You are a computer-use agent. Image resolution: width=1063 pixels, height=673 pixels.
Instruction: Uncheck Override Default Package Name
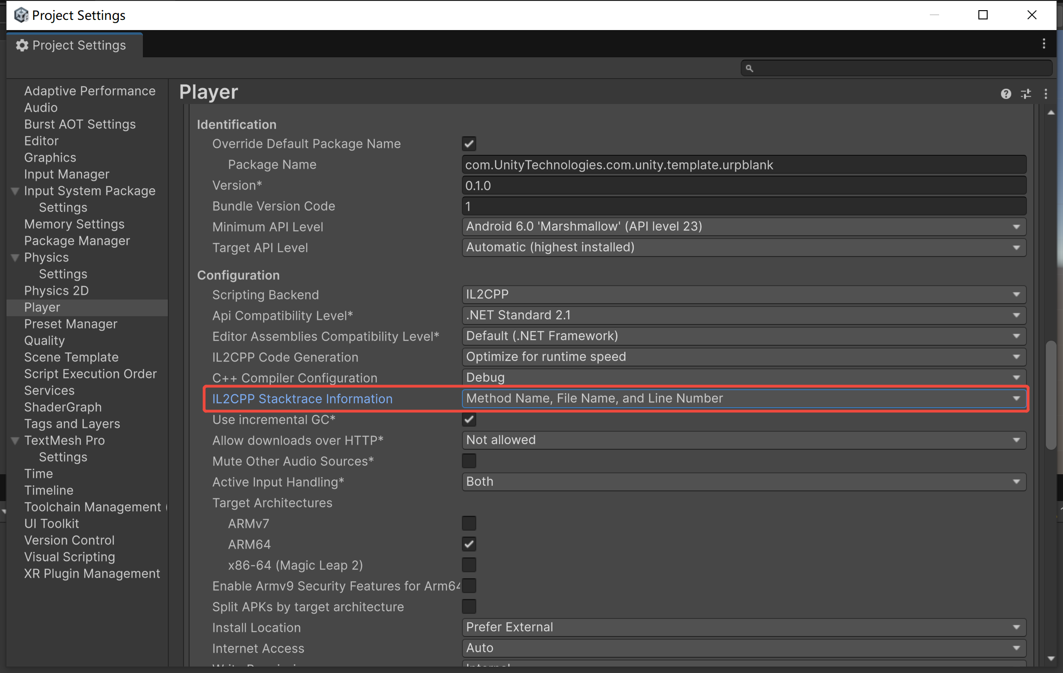pyautogui.click(x=469, y=144)
